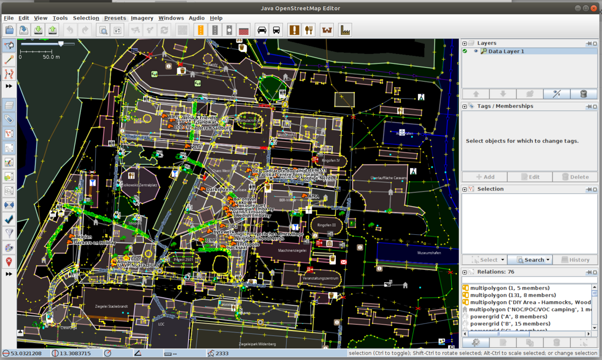The image size is (602, 360).
Task: Click the Upload data icon
Action: (52, 30)
